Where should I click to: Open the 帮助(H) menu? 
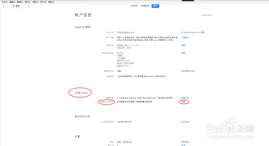click(51, 2)
